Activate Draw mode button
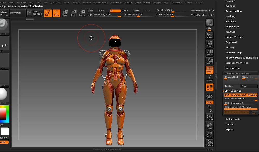This screenshot has height=152, width=259. click(x=56, y=13)
